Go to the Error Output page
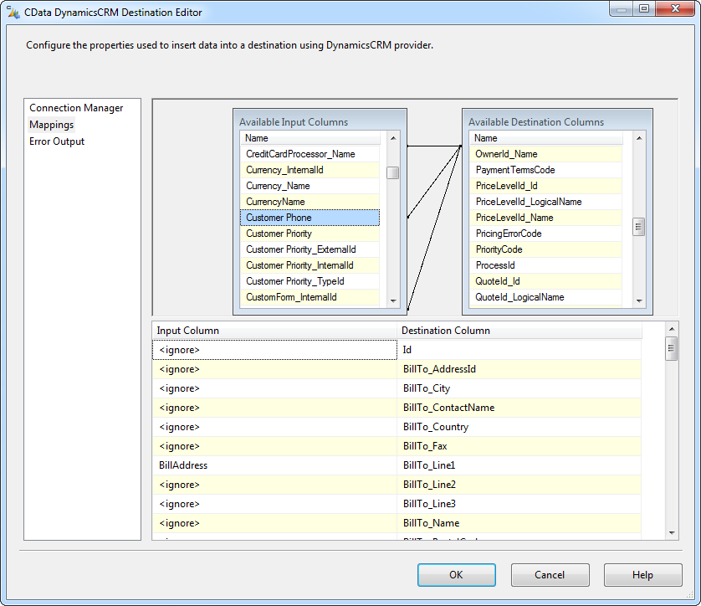Image resolution: width=701 pixels, height=606 pixels. pyautogui.click(x=57, y=141)
